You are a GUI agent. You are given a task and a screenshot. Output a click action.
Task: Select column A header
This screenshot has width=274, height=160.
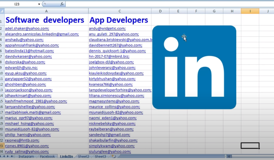tap(46, 11)
